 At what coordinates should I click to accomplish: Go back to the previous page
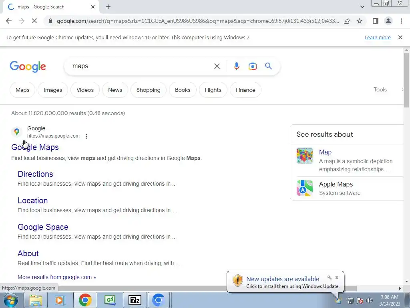pyautogui.click(x=9, y=21)
